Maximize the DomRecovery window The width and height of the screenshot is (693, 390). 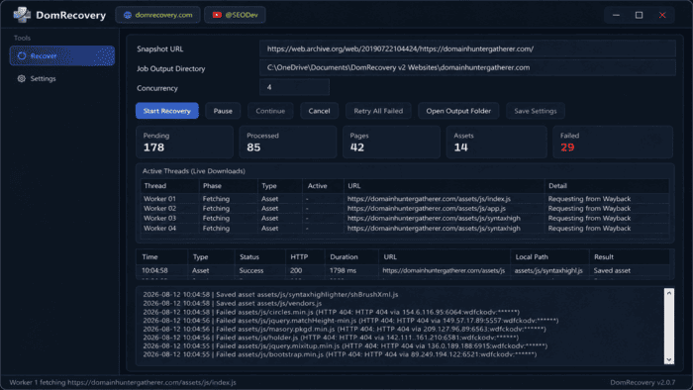(640, 15)
